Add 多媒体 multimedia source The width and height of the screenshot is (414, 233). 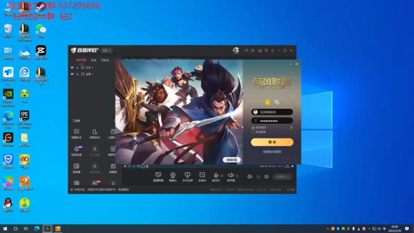click(x=202, y=177)
